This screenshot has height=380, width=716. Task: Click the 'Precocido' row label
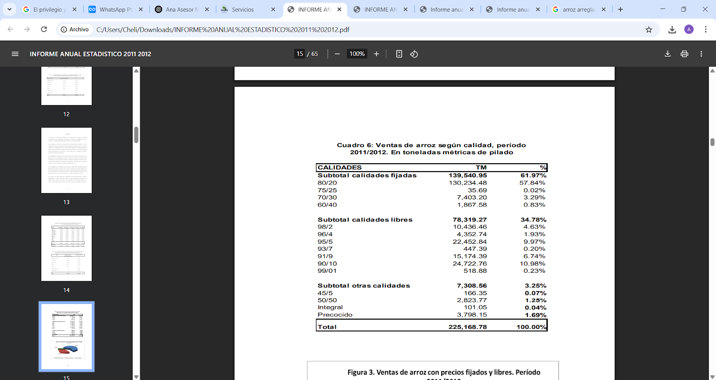(x=335, y=315)
